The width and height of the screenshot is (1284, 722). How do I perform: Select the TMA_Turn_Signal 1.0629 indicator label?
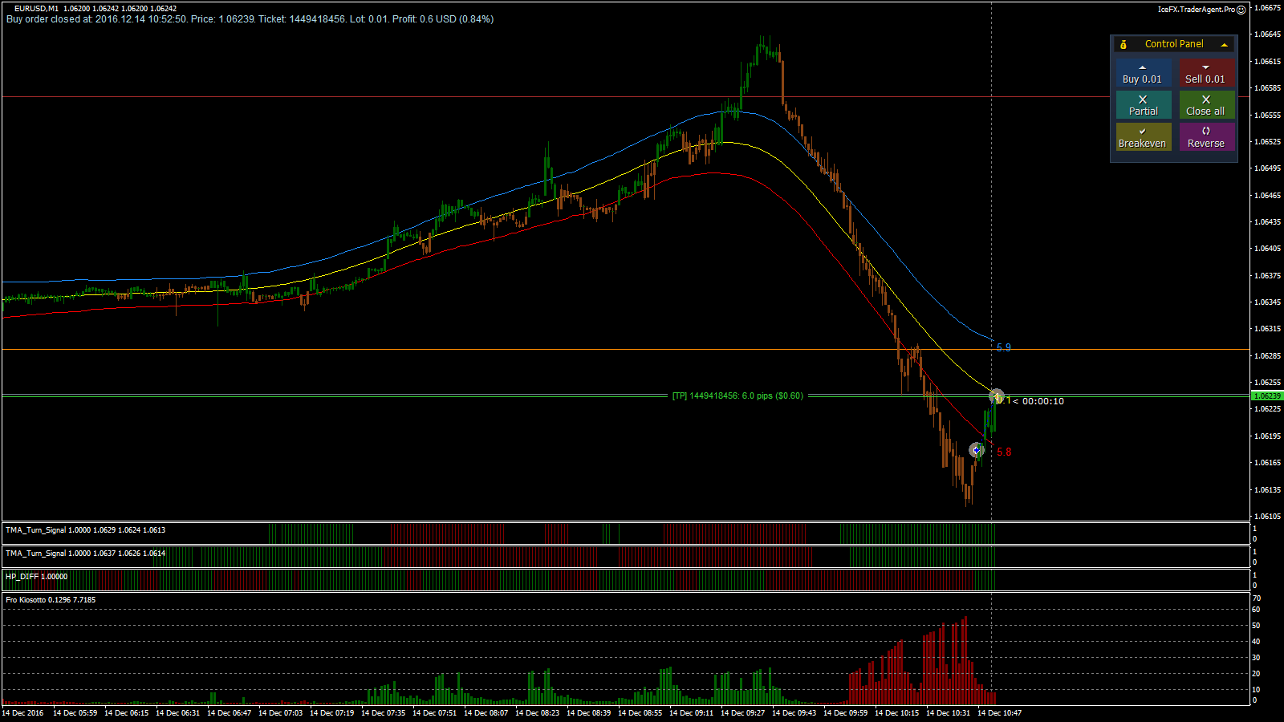coord(86,530)
